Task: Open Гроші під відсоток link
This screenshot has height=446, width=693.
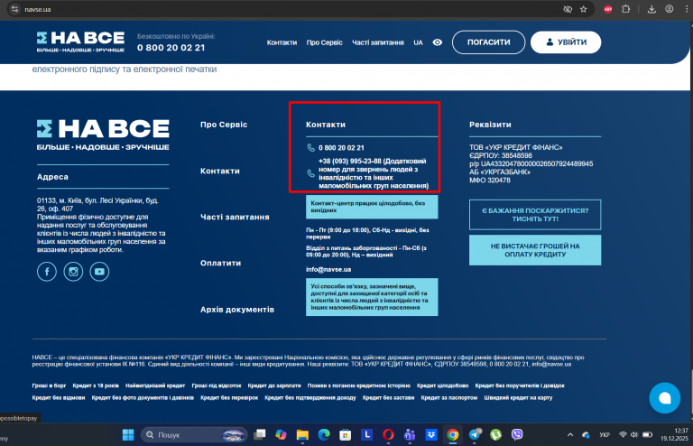Action: (x=217, y=386)
